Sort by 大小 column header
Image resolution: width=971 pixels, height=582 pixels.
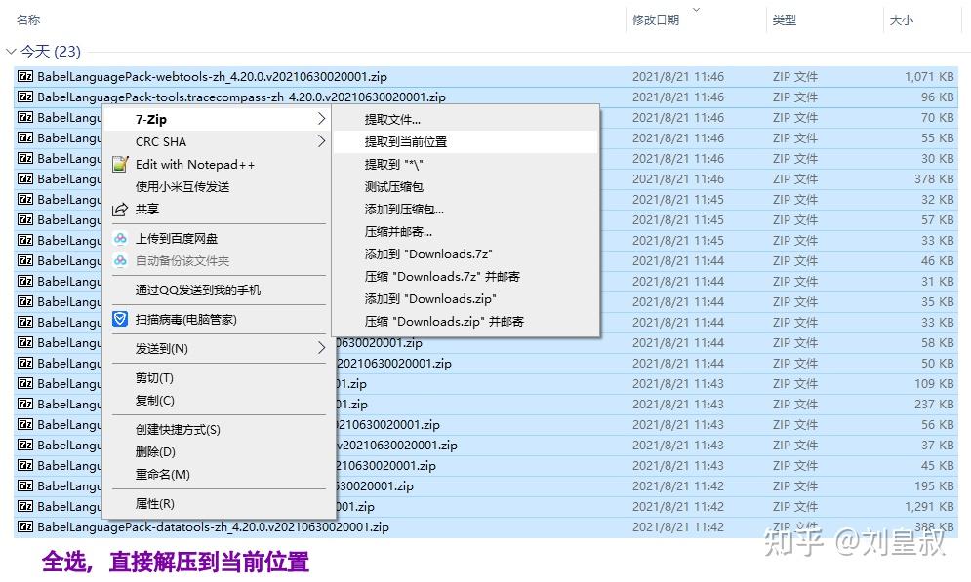(x=901, y=19)
